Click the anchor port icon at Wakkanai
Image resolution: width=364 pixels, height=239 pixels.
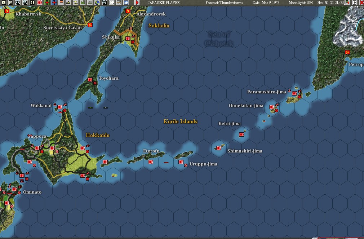[55, 104]
